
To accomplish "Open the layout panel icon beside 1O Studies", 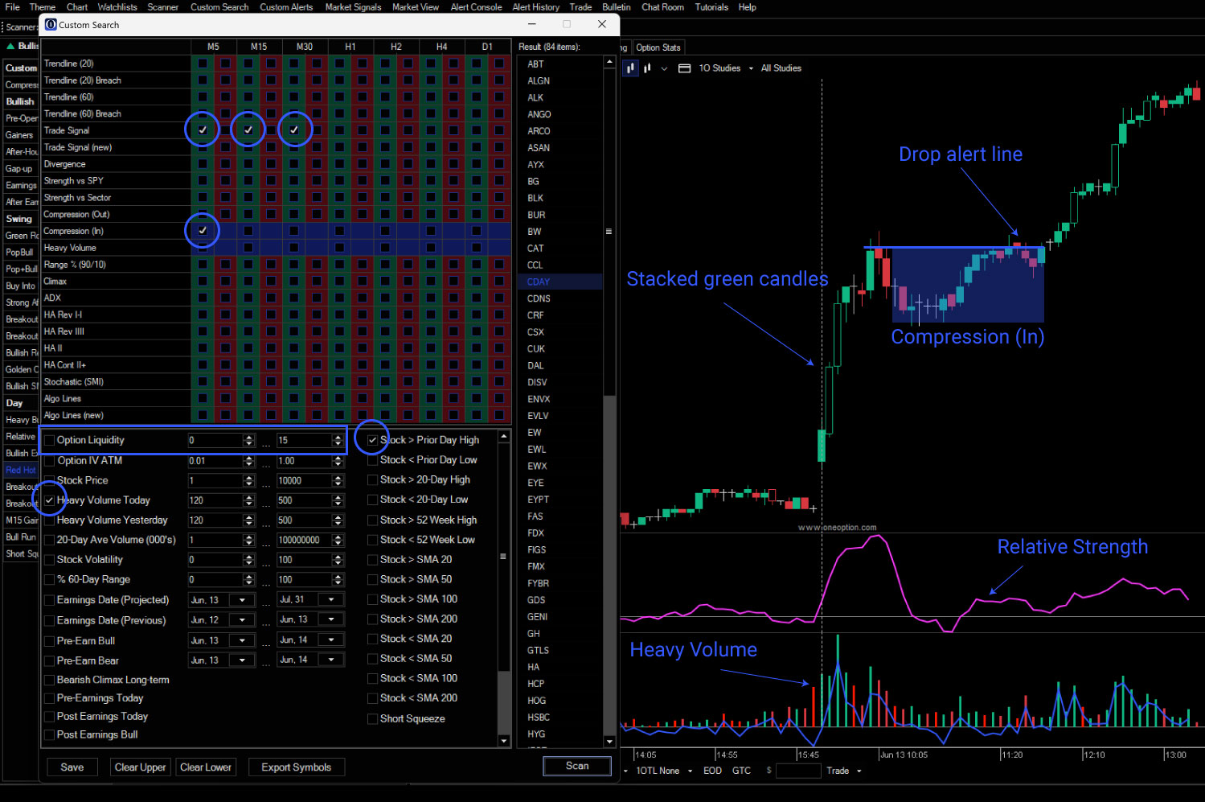I will 684,68.
